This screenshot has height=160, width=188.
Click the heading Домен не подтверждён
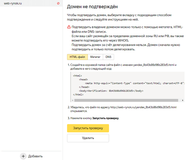click(x=92, y=7)
